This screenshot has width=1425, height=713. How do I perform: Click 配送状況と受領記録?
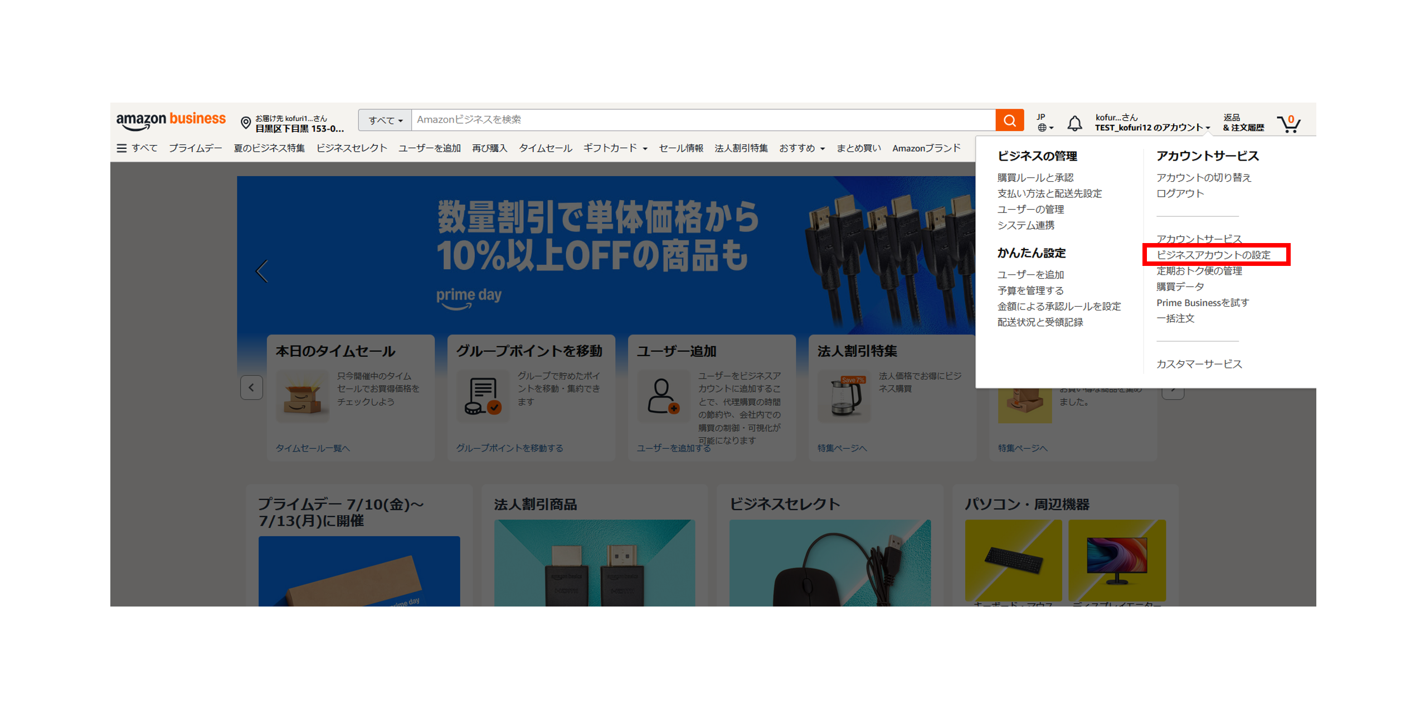point(1040,322)
